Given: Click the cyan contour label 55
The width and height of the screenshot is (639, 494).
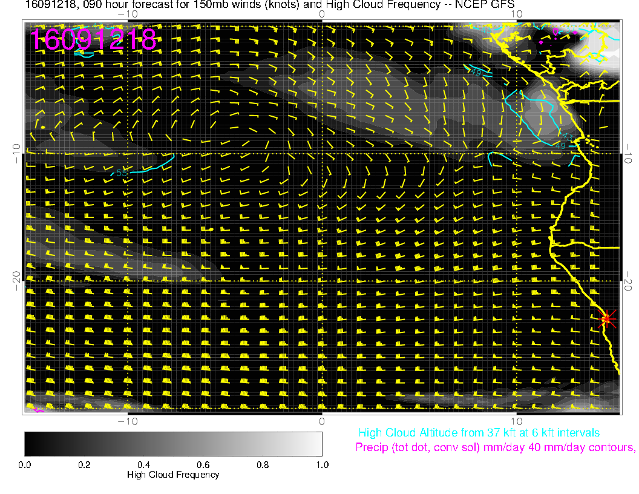Looking at the screenshot, I should (x=122, y=173).
